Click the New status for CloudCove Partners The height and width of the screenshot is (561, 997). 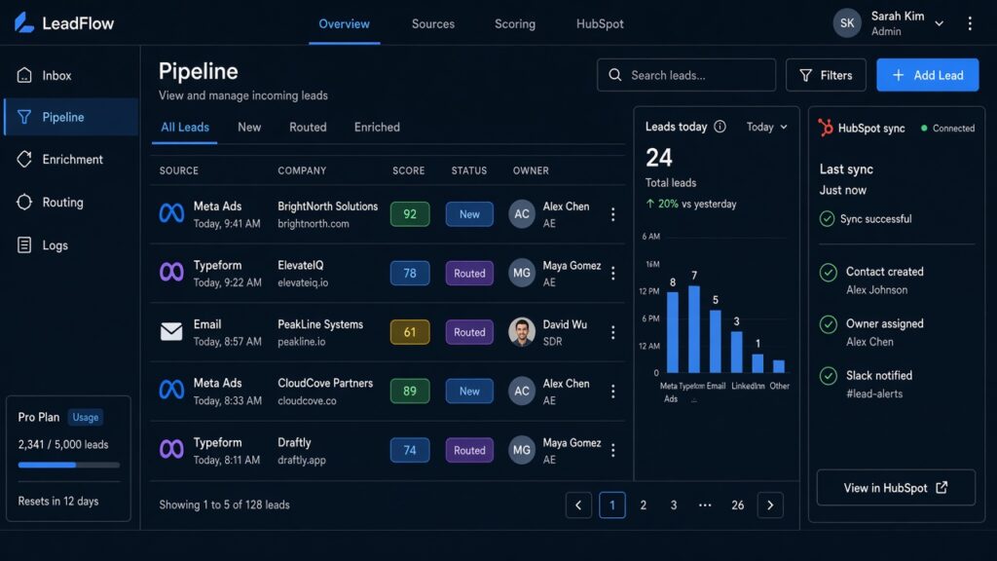(x=469, y=392)
